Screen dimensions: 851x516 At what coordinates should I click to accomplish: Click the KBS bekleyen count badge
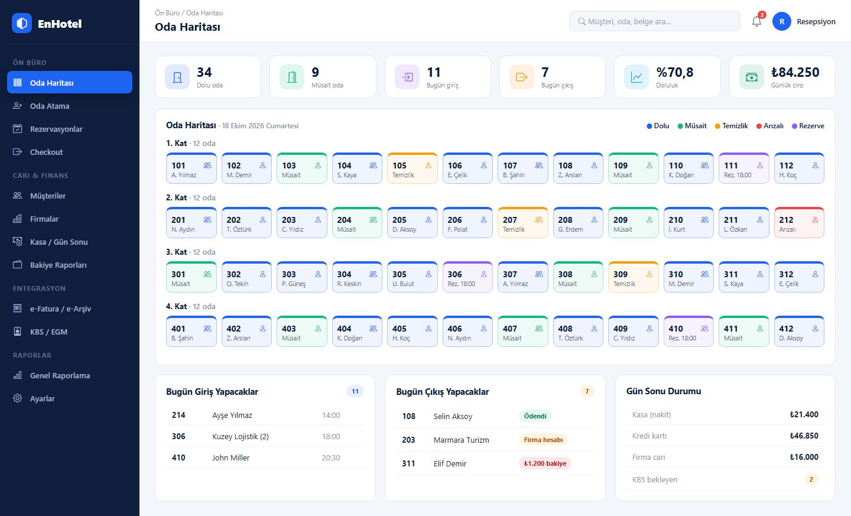pos(811,479)
